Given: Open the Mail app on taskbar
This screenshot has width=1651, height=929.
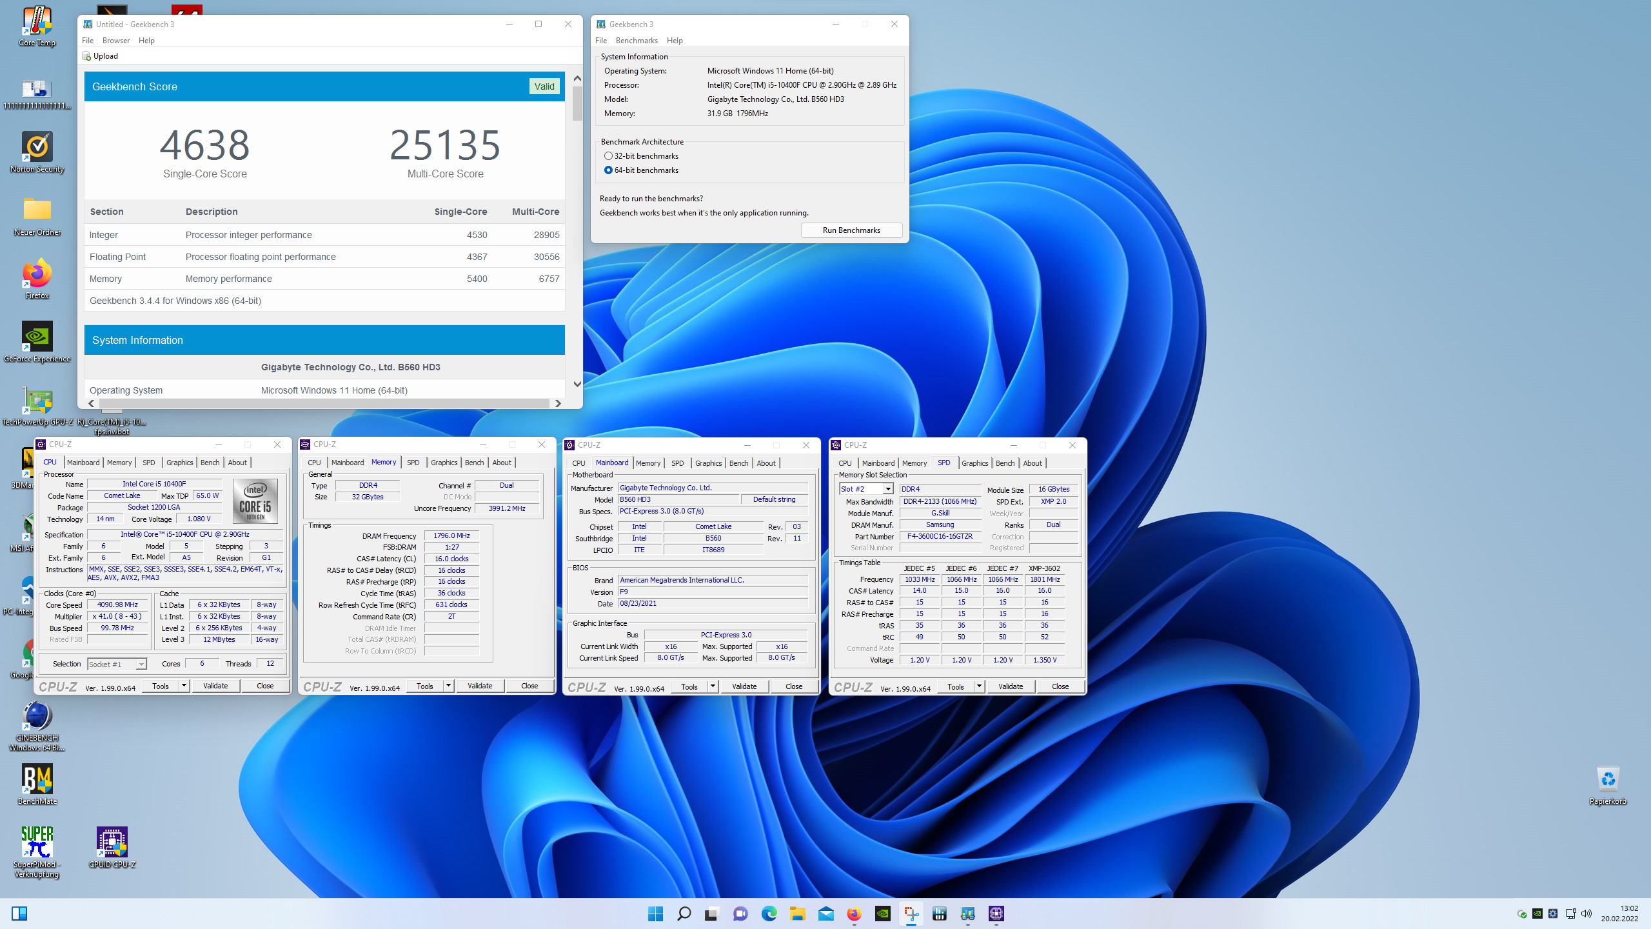Looking at the screenshot, I should pyautogui.click(x=825, y=914).
